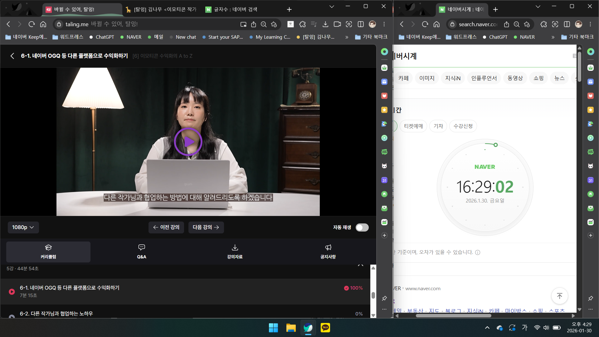Toggle the 자동 재생 autoplay switch
Screen dimensions: 599x337
point(362,227)
